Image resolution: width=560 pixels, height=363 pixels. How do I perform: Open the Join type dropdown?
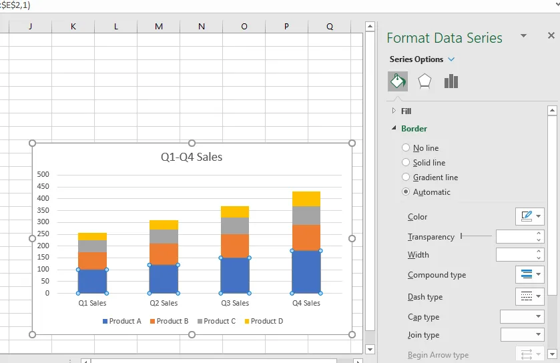coord(522,335)
